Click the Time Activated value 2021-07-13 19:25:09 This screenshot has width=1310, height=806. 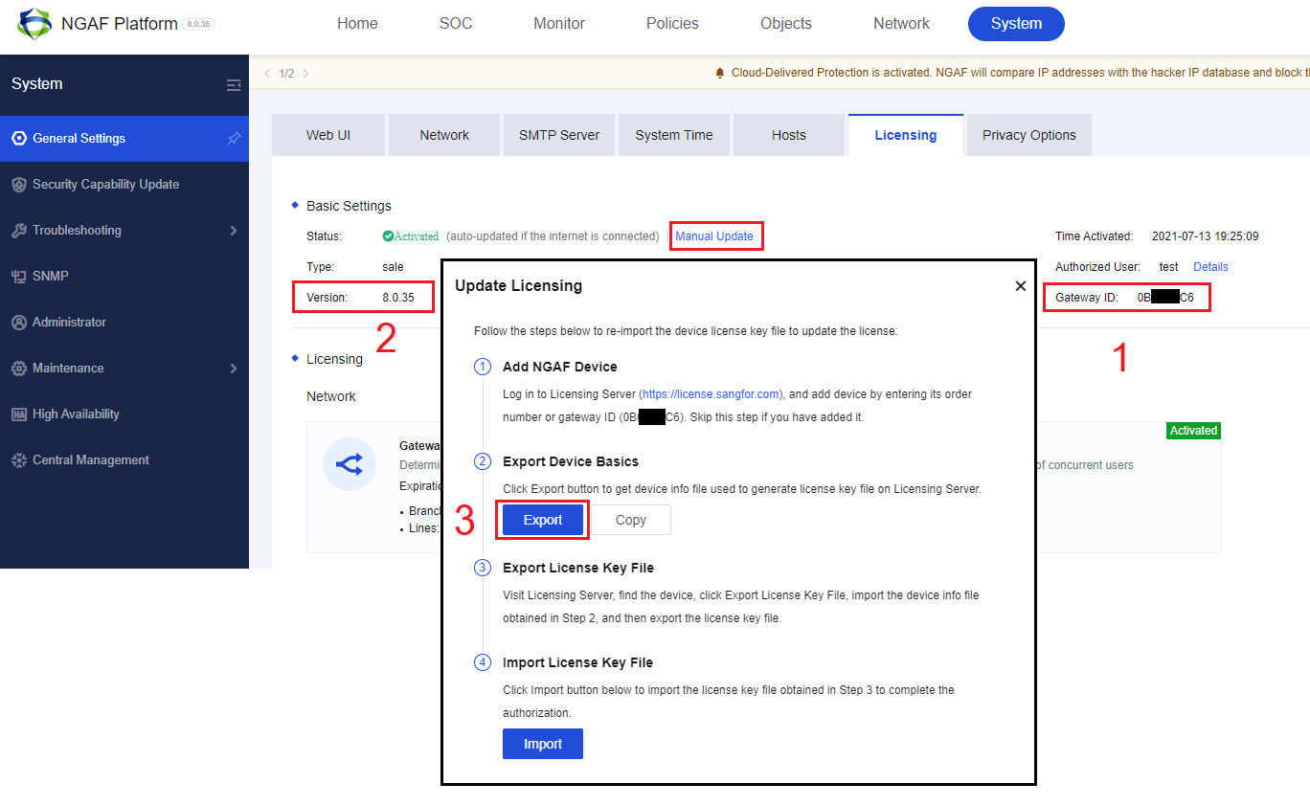(x=1205, y=236)
